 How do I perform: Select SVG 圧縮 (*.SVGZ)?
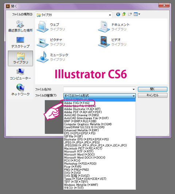[100, 176]
